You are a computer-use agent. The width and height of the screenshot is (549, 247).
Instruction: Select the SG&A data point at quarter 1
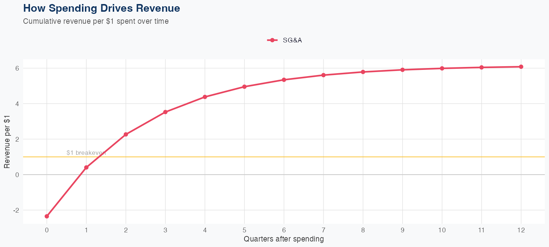(x=86, y=168)
